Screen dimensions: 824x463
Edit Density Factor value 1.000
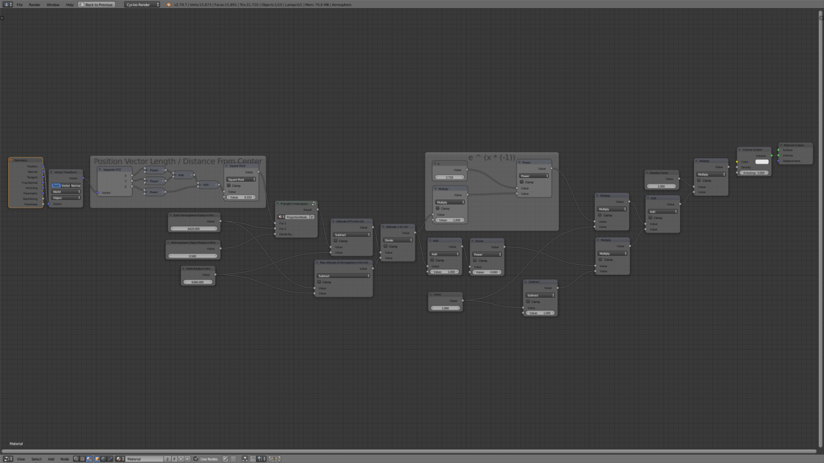click(x=661, y=186)
